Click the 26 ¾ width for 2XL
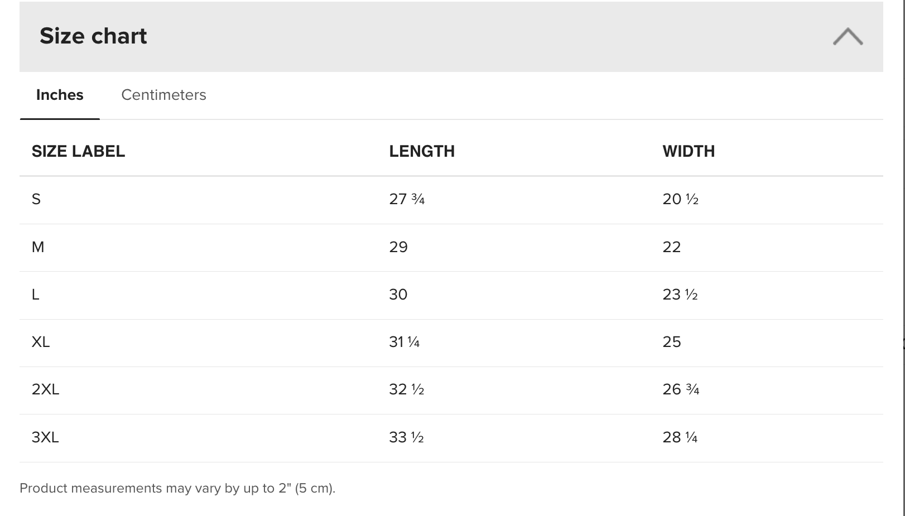The height and width of the screenshot is (516, 905). (681, 389)
